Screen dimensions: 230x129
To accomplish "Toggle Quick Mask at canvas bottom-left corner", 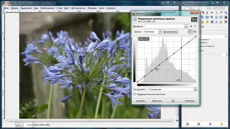I will point(4,121).
